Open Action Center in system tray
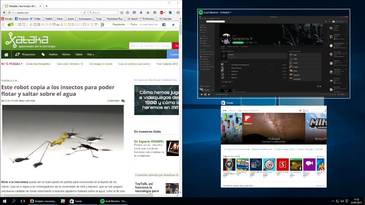 pyautogui.click(x=347, y=201)
